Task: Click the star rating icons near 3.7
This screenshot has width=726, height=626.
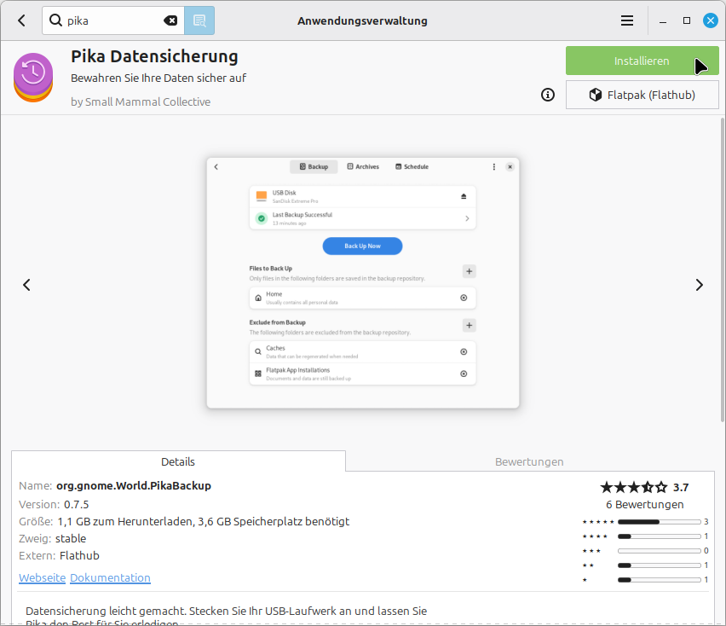Action: pyautogui.click(x=633, y=487)
